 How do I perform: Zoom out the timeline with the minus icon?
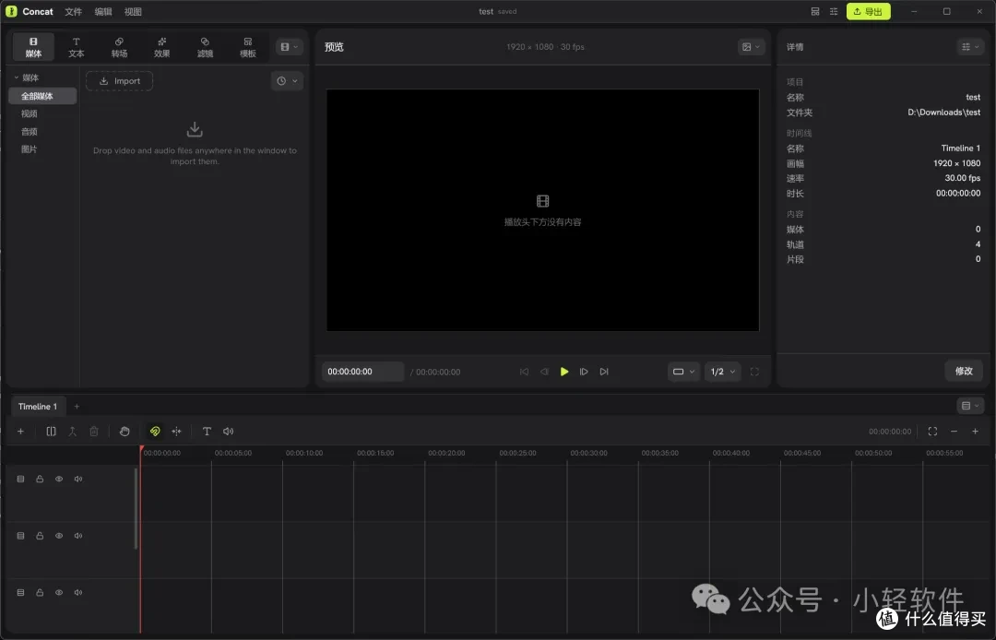[954, 431]
